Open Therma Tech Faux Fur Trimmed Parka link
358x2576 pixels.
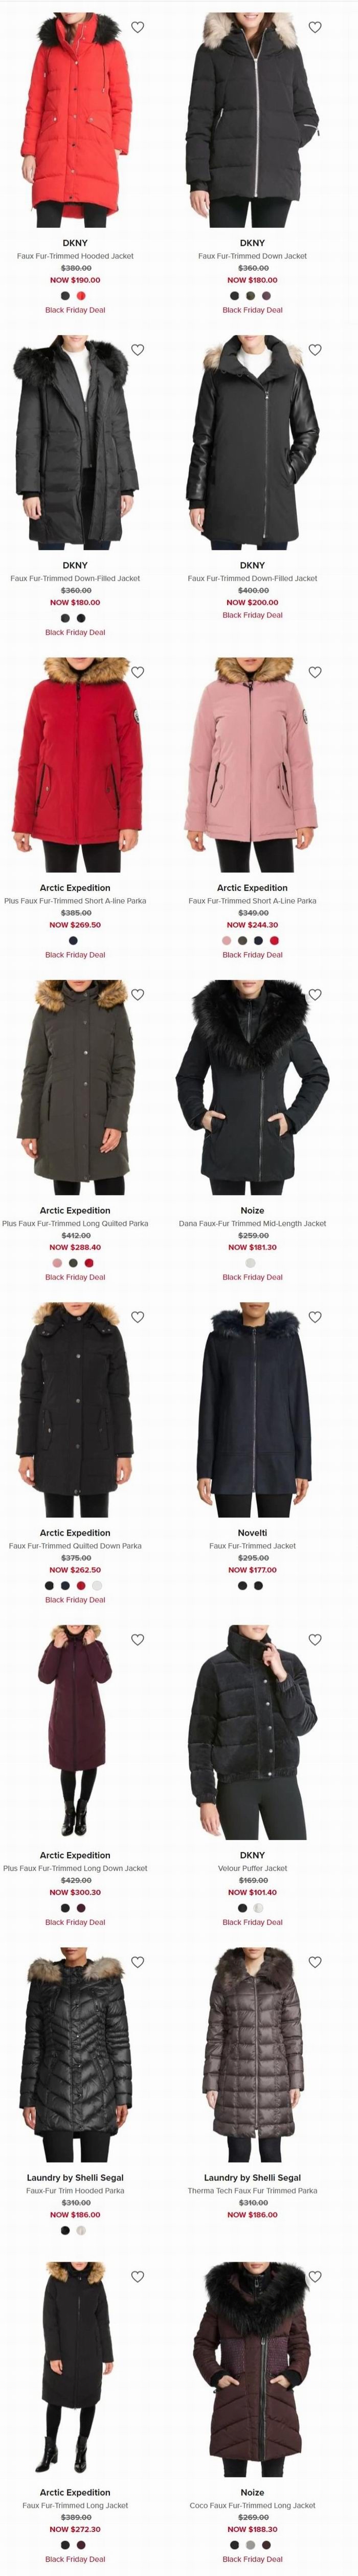coord(252,2190)
